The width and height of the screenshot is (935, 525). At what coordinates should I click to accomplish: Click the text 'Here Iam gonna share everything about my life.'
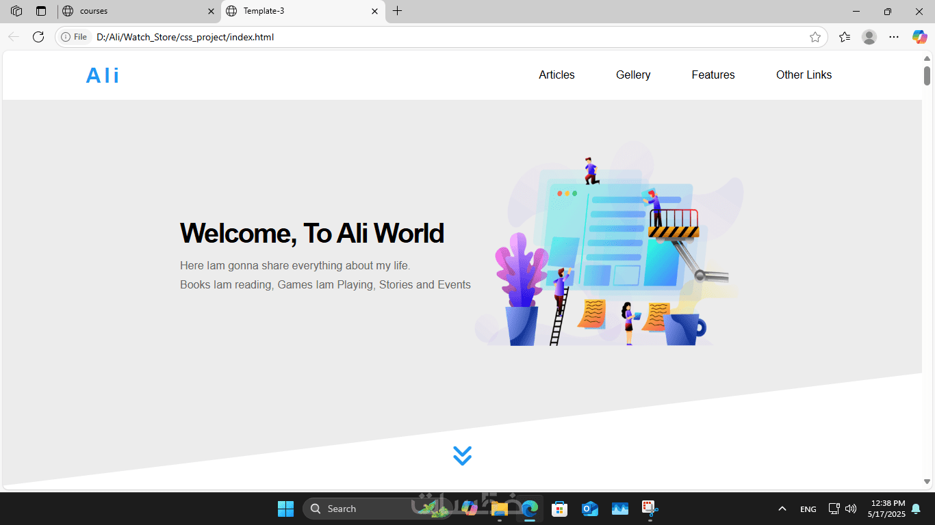point(295,265)
